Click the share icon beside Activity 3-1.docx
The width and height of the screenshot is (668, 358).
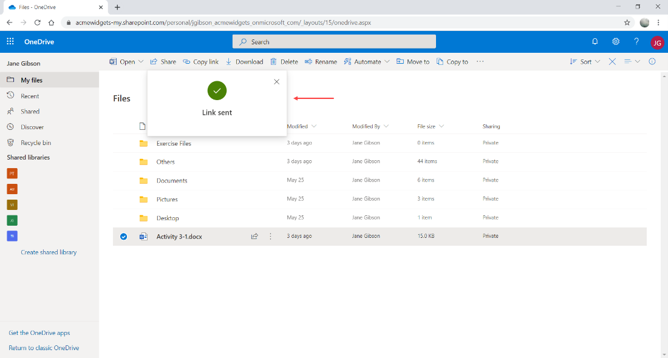(254, 236)
